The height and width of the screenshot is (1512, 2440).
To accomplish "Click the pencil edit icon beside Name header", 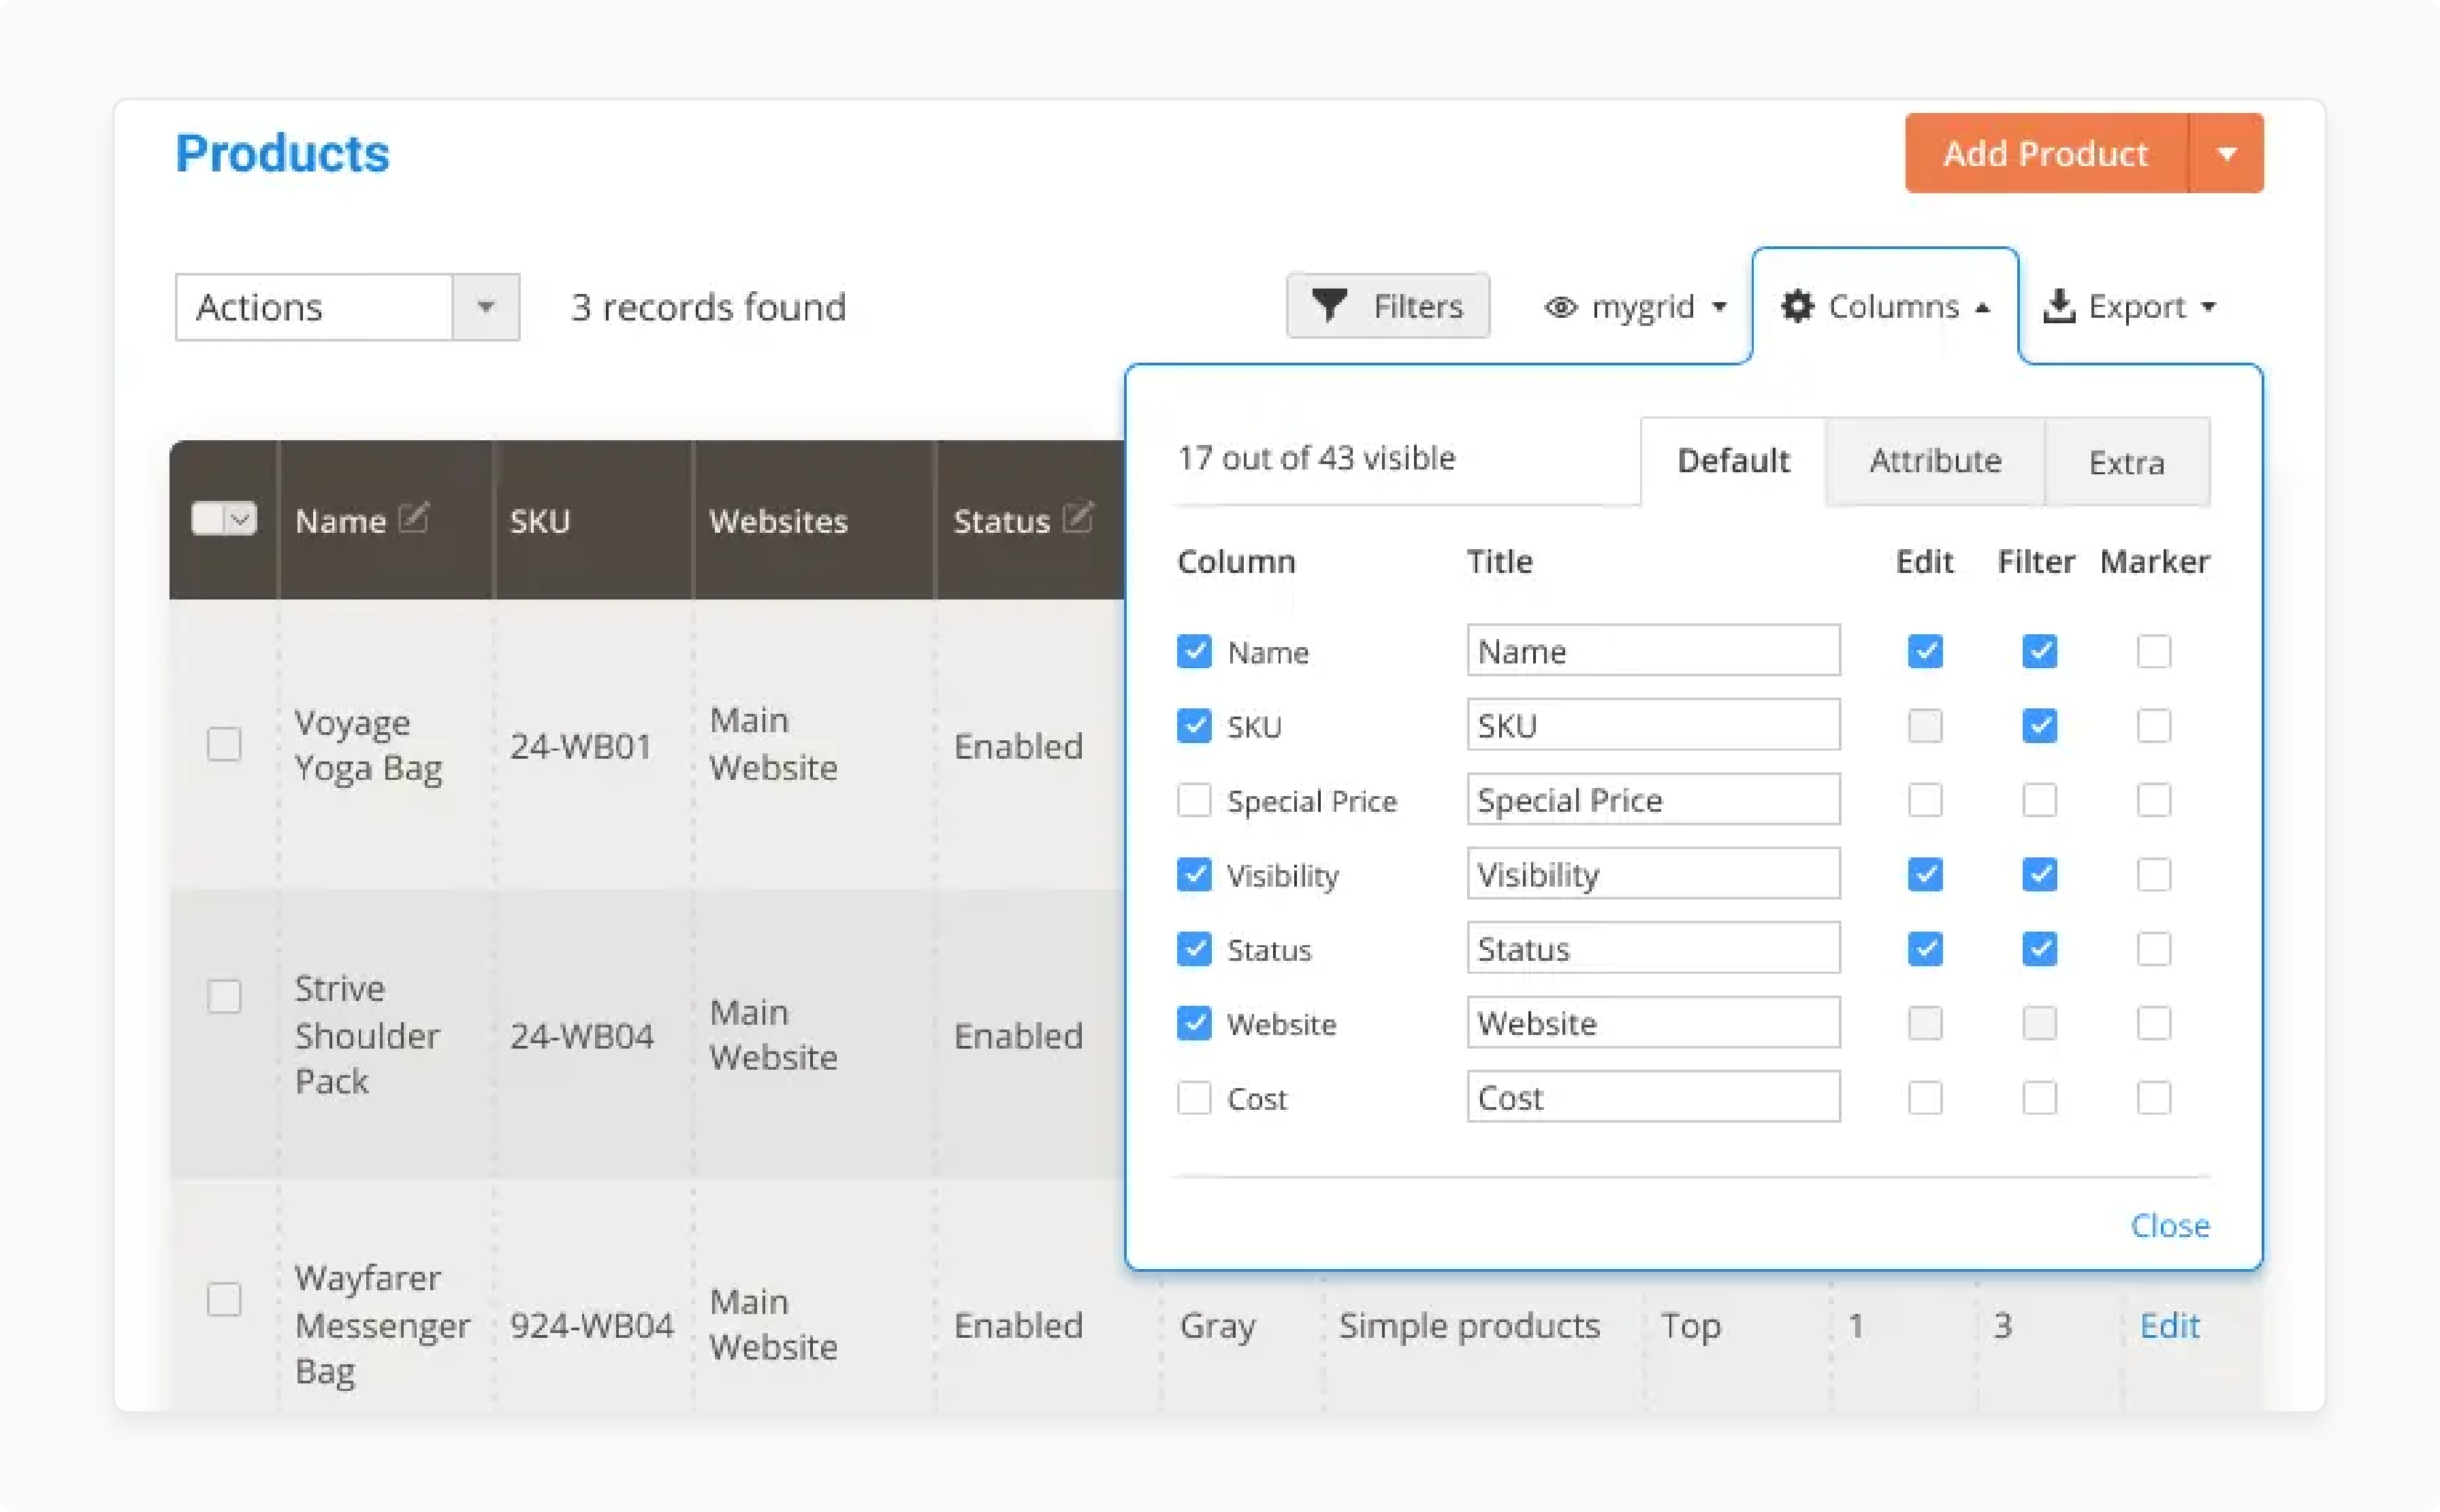I will (413, 518).
